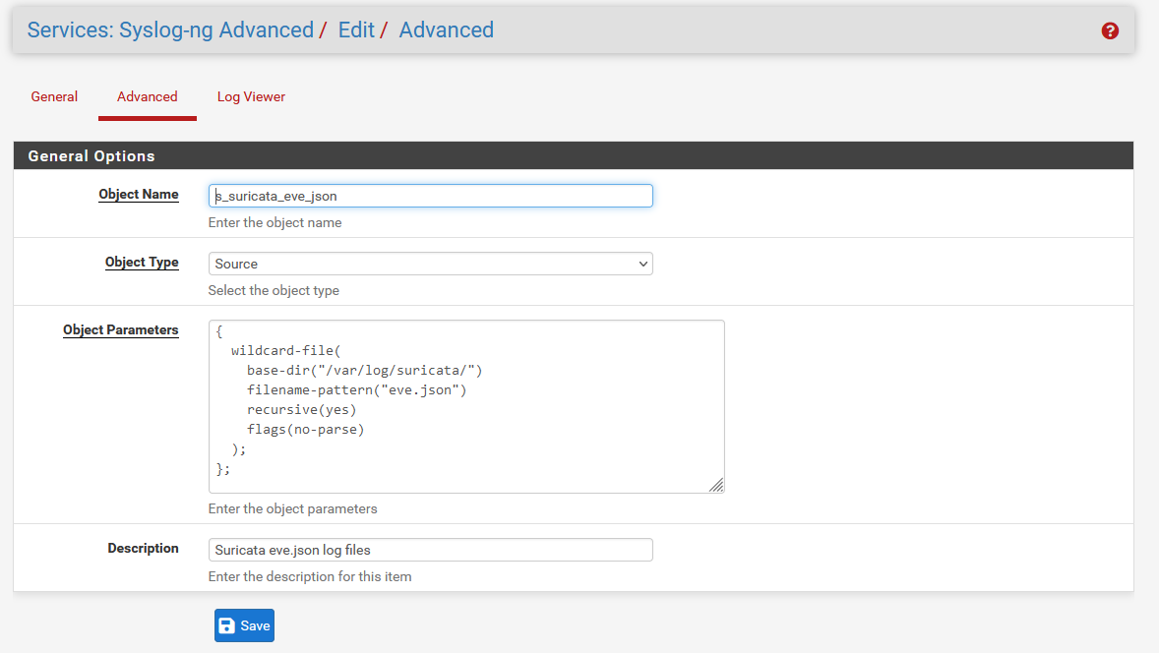The width and height of the screenshot is (1159, 653).
Task: Click the General Options section header
Action: [574, 155]
